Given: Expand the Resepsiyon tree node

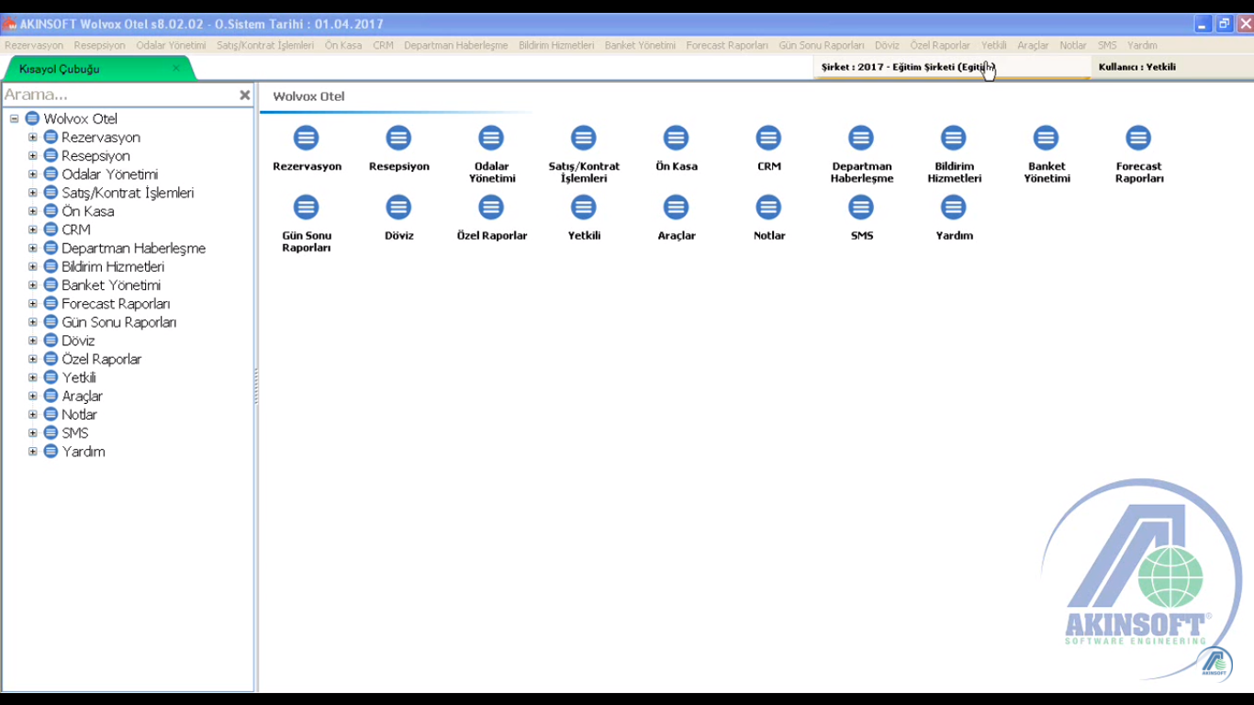Looking at the screenshot, I should coord(32,155).
